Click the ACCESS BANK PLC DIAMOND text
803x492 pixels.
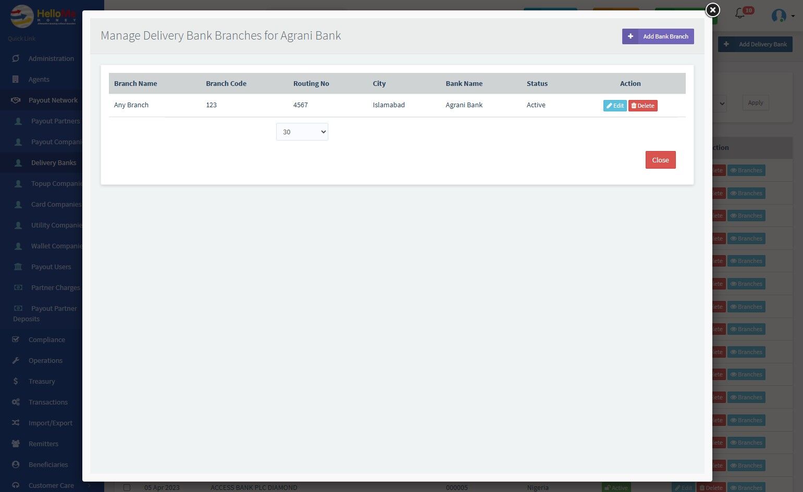pos(254,488)
